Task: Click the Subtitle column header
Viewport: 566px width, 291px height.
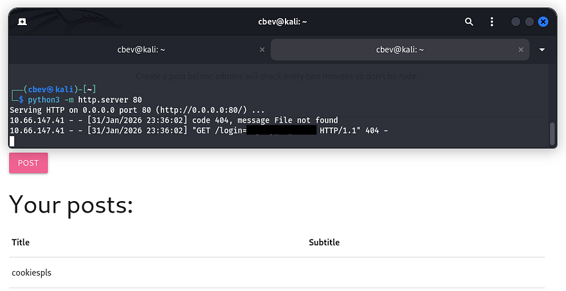Action: click(324, 242)
